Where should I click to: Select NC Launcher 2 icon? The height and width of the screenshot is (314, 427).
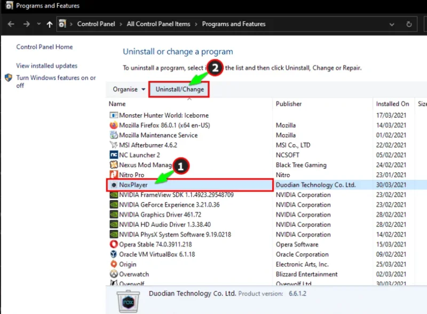pyautogui.click(x=114, y=155)
